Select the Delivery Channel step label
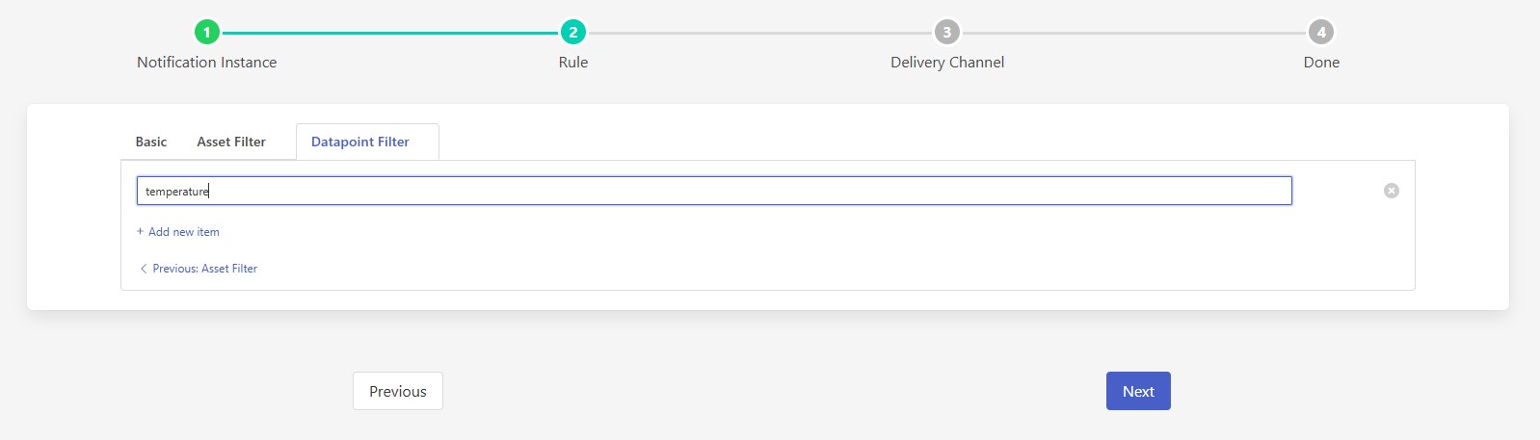The width and height of the screenshot is (1540, 440). (946, 63)
